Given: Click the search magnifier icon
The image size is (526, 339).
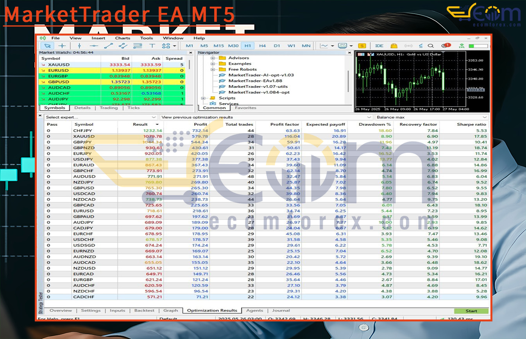Looking at the screenshot, I should pyautogui.click(x=431, y=46).
